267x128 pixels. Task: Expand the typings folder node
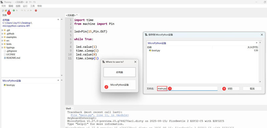click(x=2, y=47)
